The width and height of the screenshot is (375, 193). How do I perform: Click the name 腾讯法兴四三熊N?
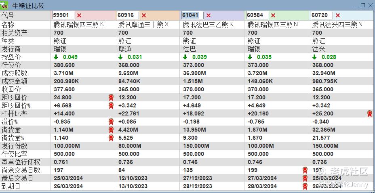338,25
